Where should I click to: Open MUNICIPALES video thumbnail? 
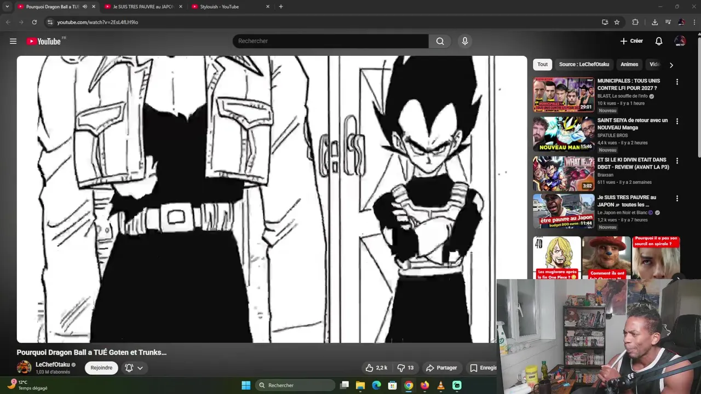coord(564,95)
